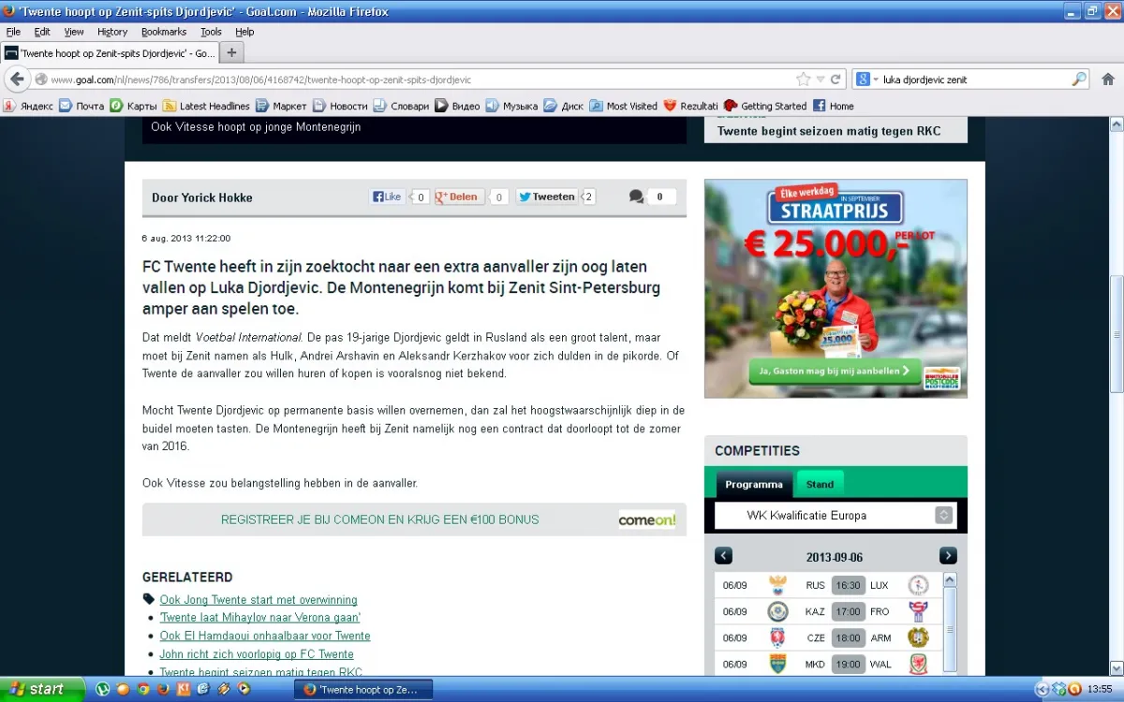This screenshot has height=702, width=1124.
Task: Click the search magnifier icon in search bar
Action: point(1079,80)
